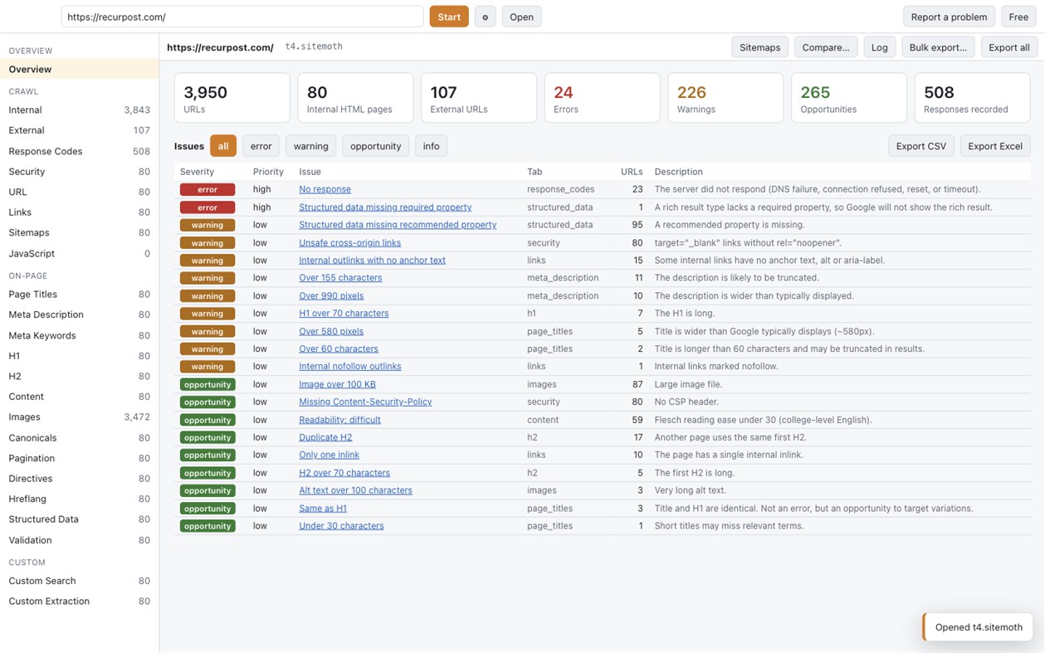This screenshot has height=653, width=1045.
Task: Click the 24 Errors summary card
Action: click(602, 98)
